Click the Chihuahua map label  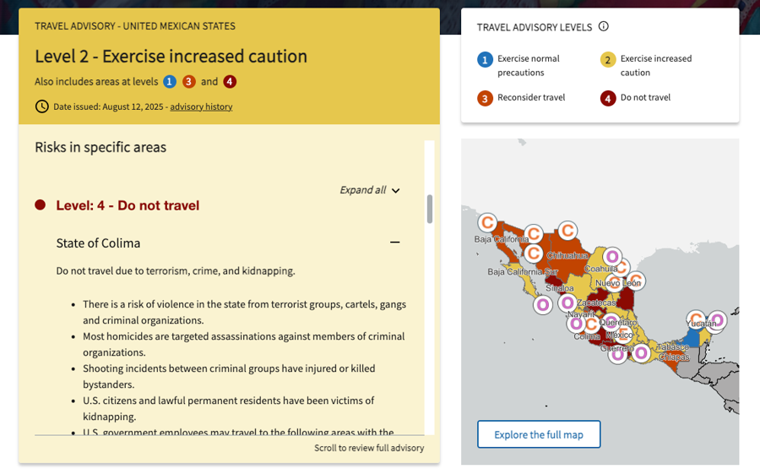click(x=567, y=255)
